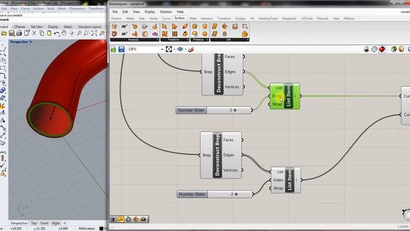Select the Box primitive component
410x231 pixels.
click(x=195, y=26)
